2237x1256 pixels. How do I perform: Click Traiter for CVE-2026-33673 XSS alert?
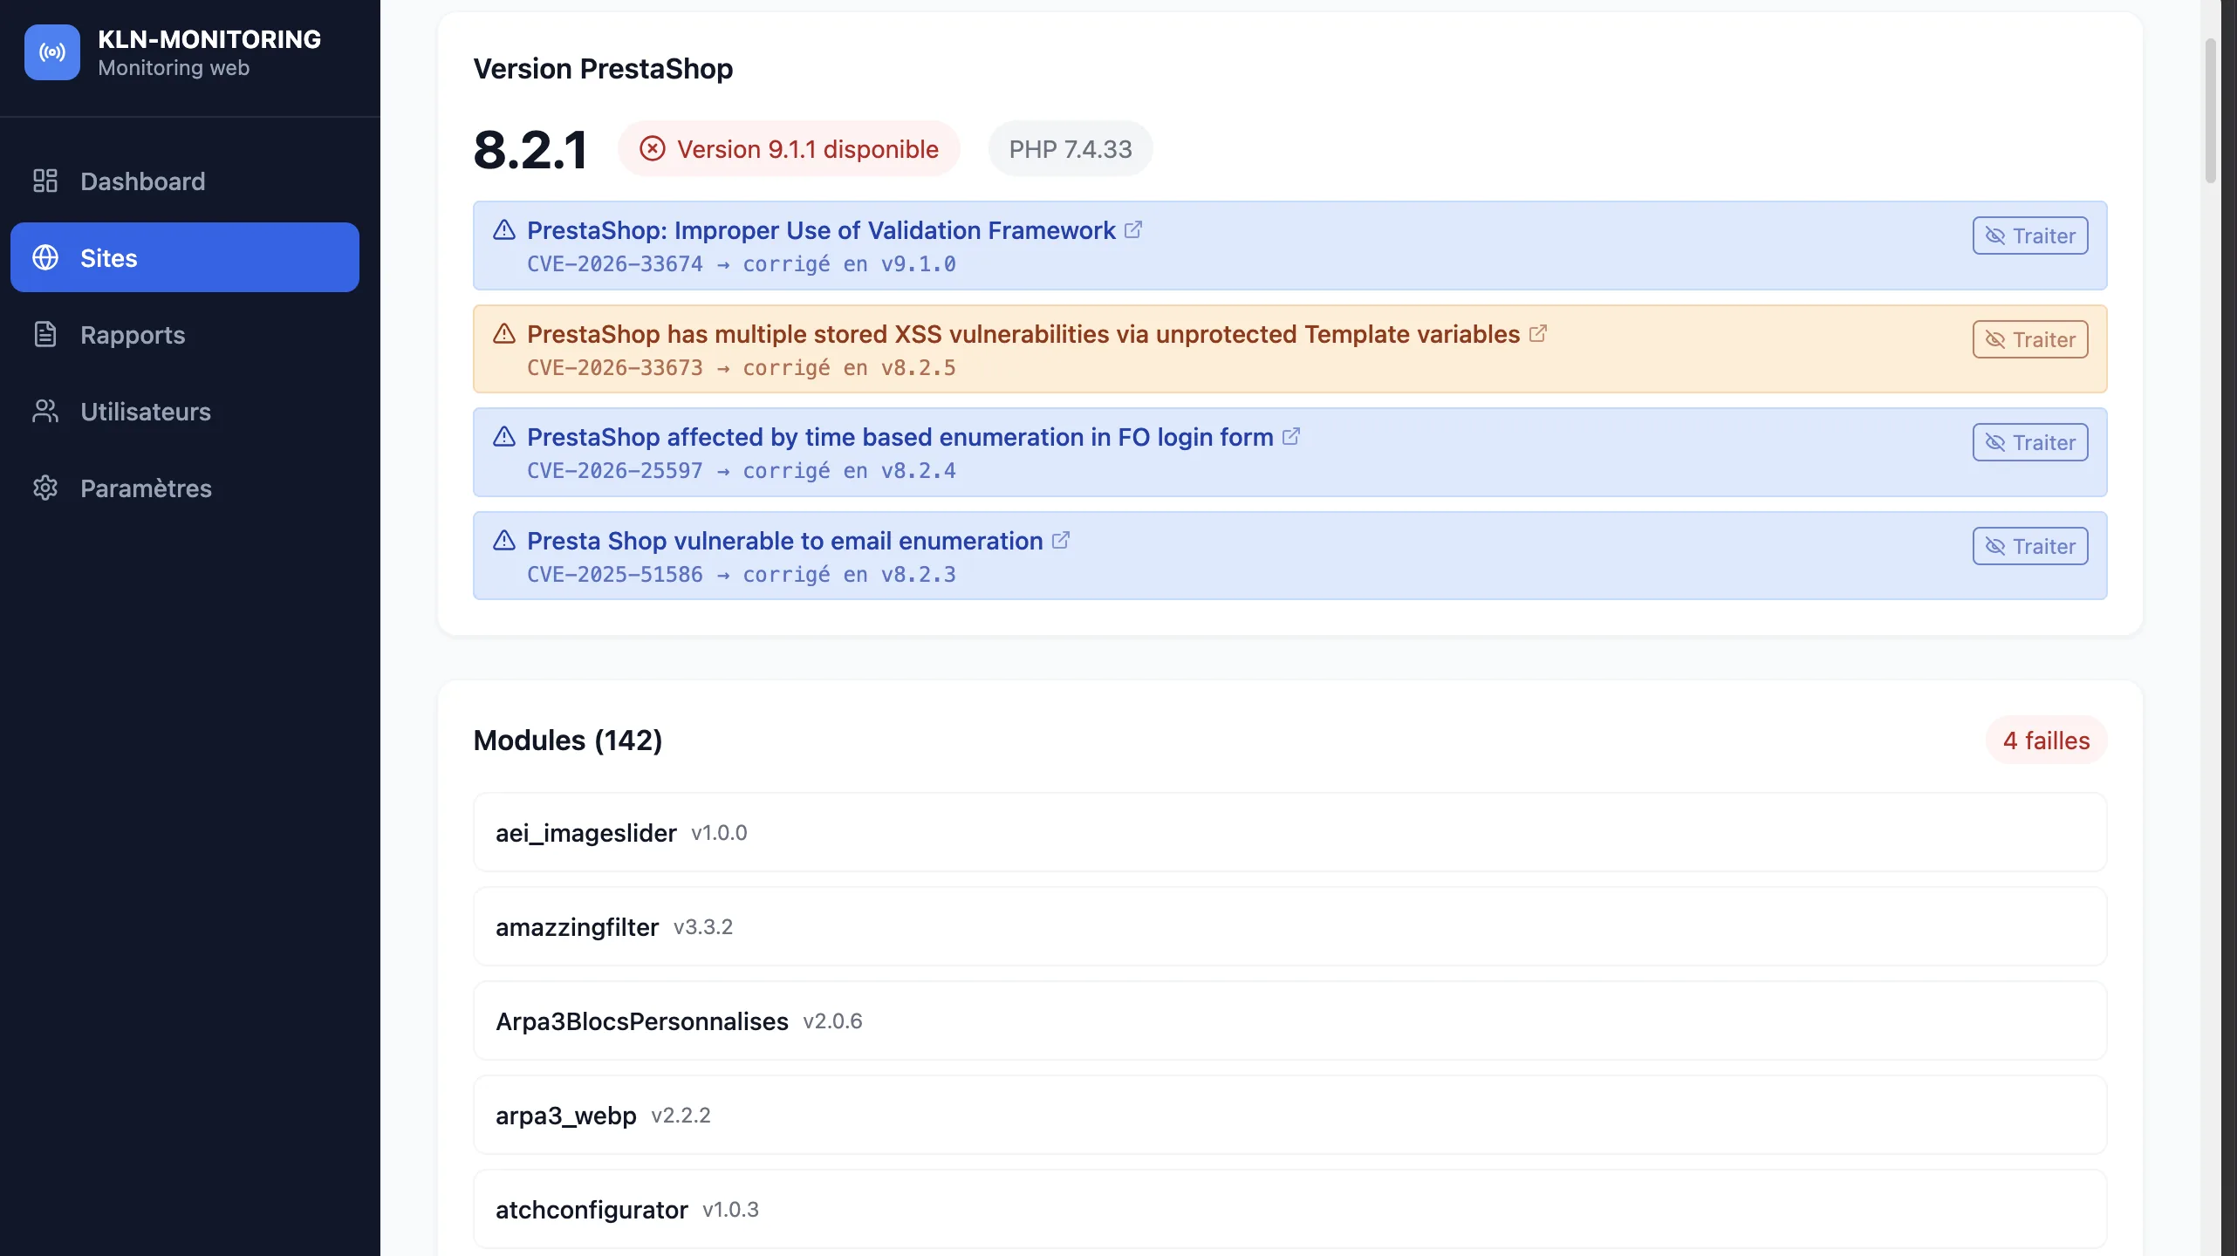2030,339
